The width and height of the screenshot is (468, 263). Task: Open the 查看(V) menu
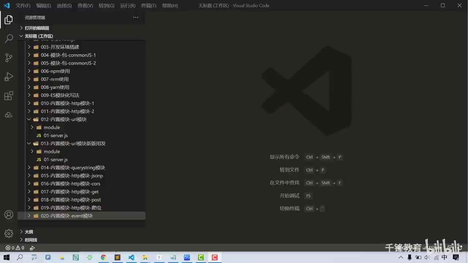85,5
